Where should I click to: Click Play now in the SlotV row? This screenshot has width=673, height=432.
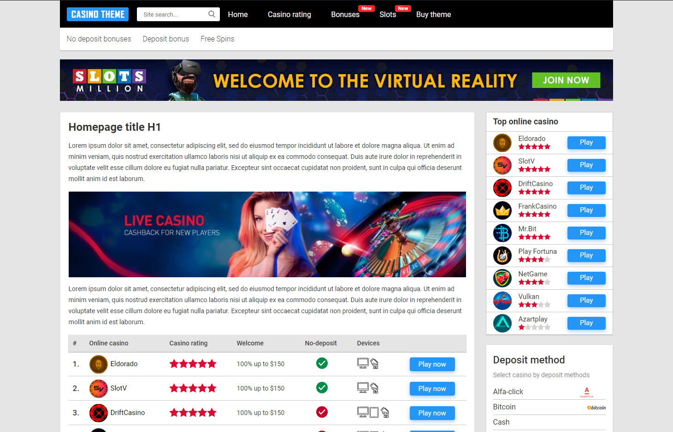tap(432, 389)
